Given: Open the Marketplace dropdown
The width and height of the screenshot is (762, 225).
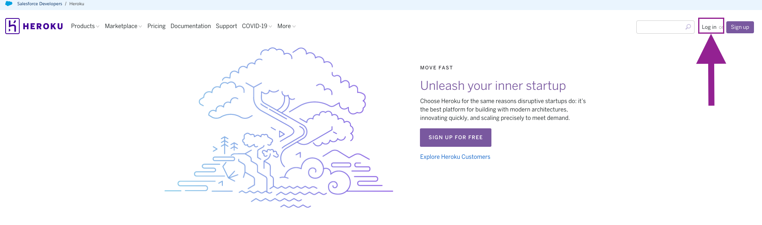Looking at the screenshot, I should [123, 26].
